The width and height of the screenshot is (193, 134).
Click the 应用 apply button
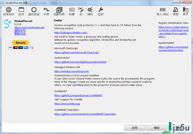tap(135, 128)
